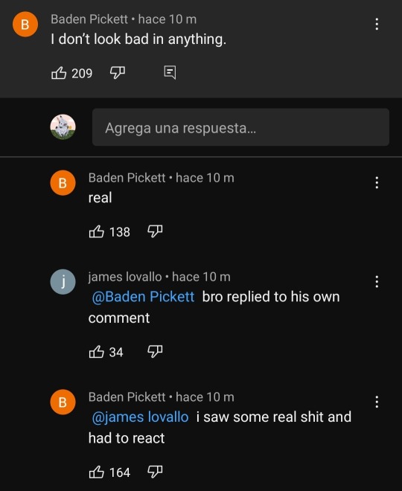Like james lovallo's reply
This screenshot has width=402, height=491.
97,352
